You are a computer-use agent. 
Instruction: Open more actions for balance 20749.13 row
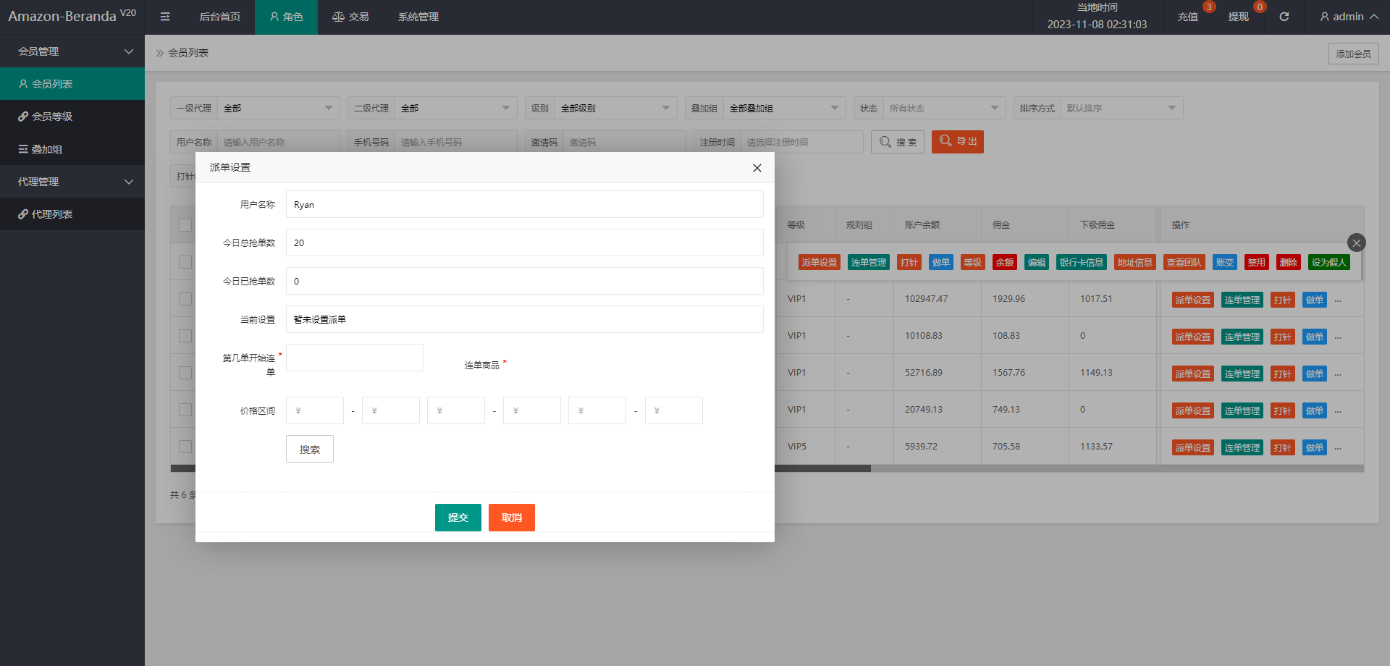1338,411
